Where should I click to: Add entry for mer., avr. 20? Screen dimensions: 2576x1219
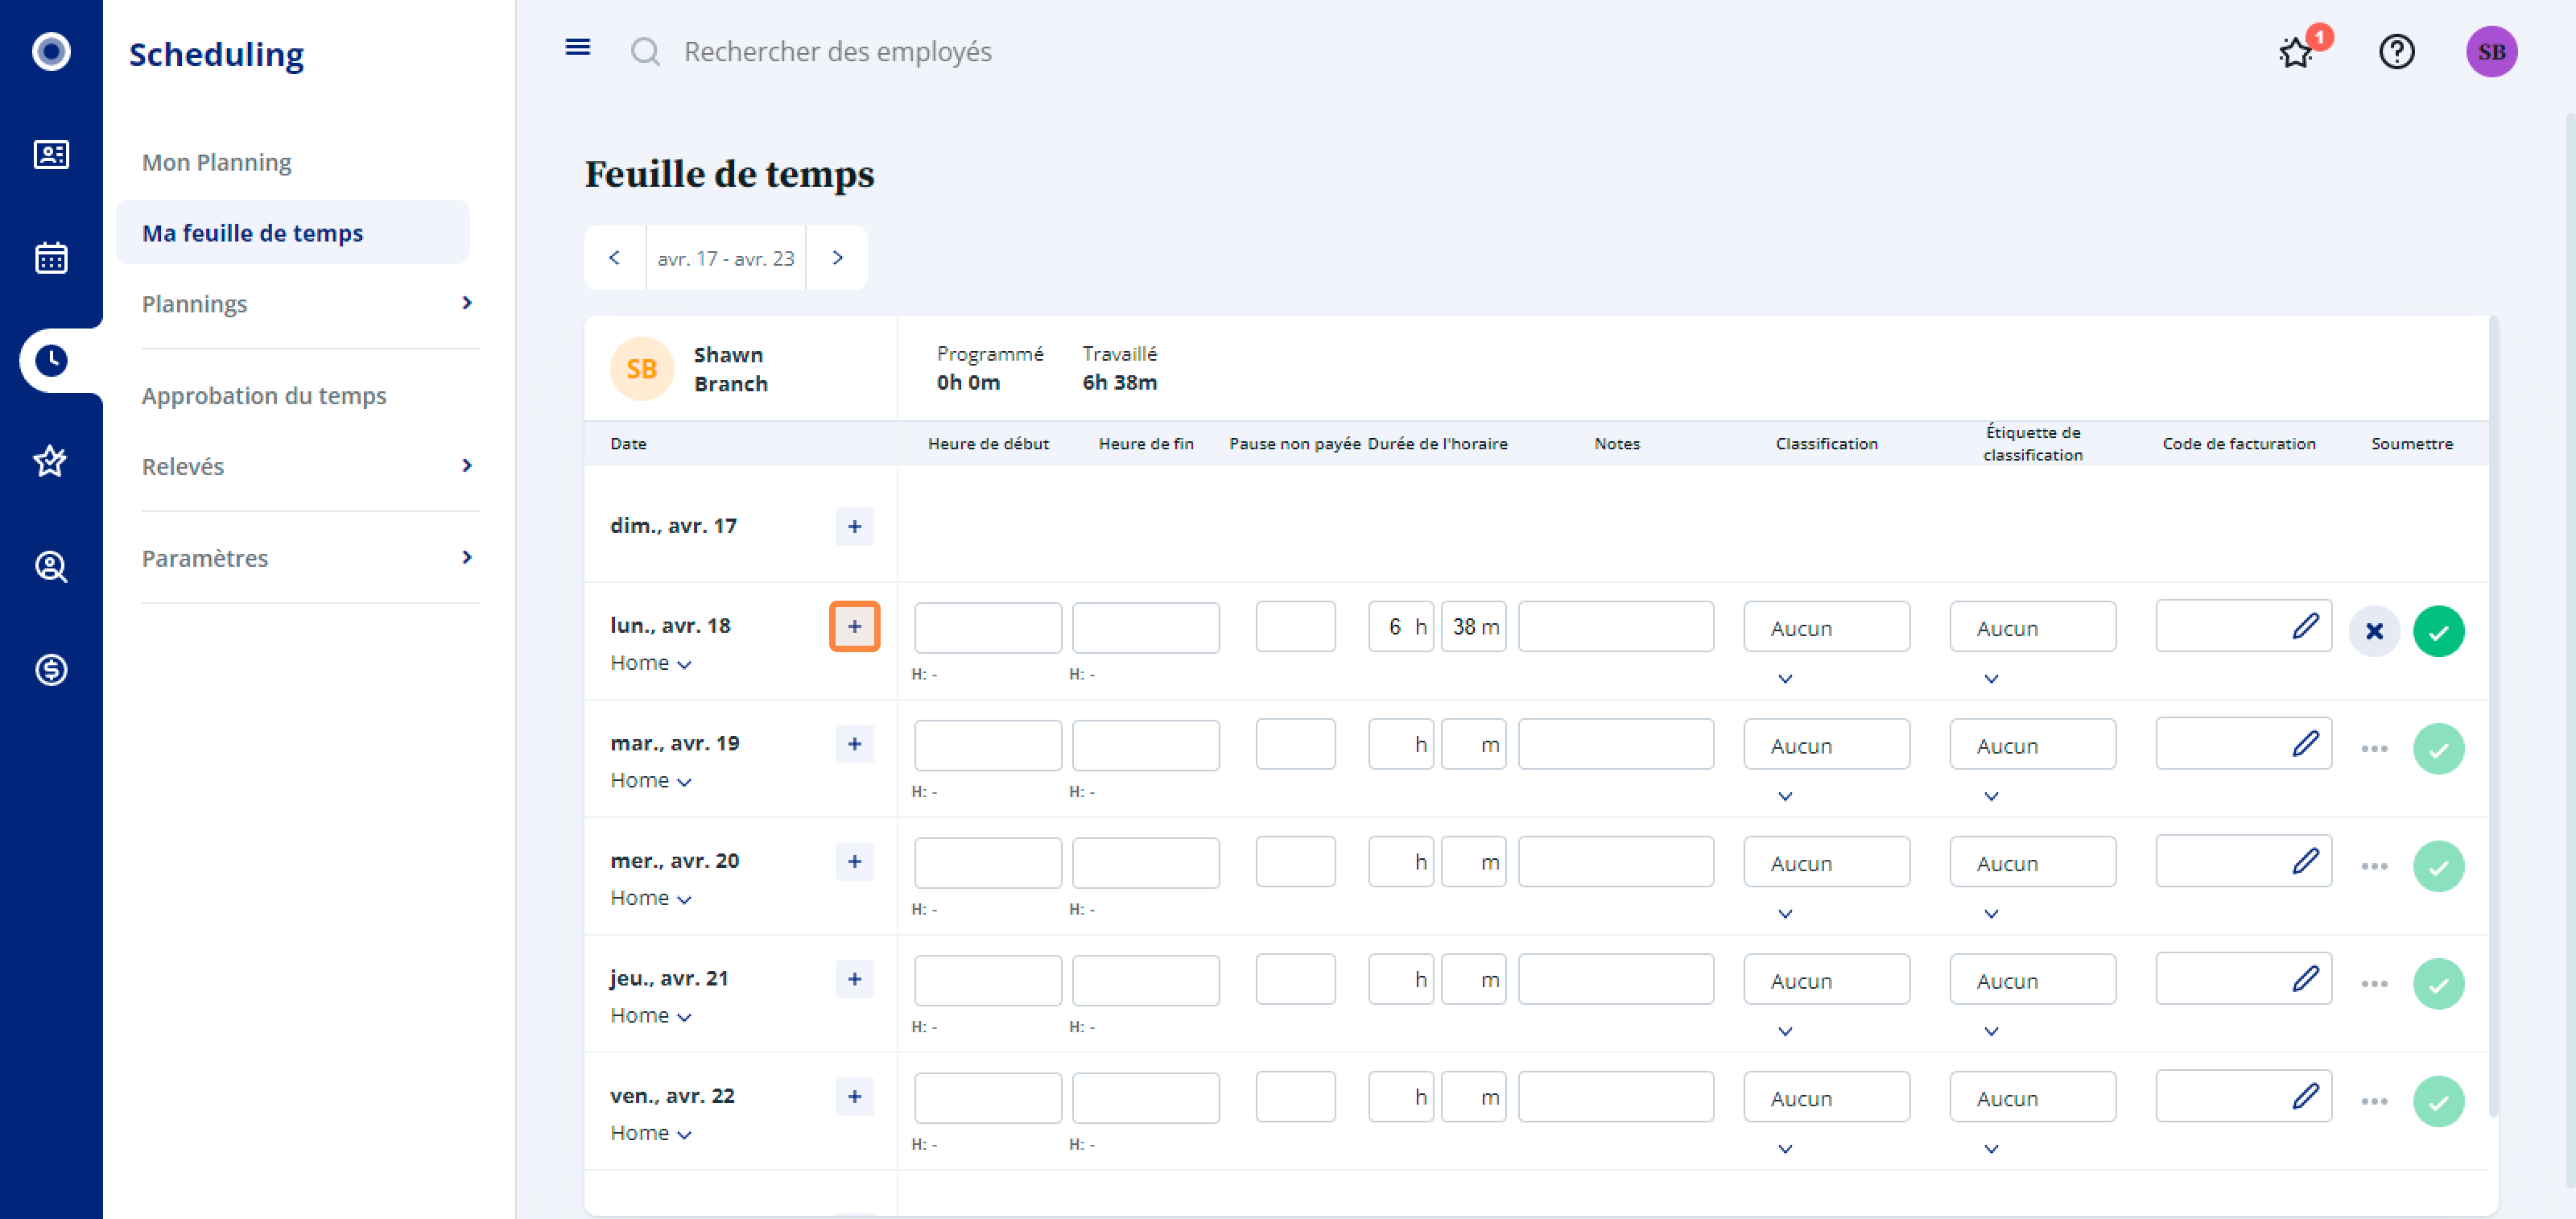[x=854, y=861]
